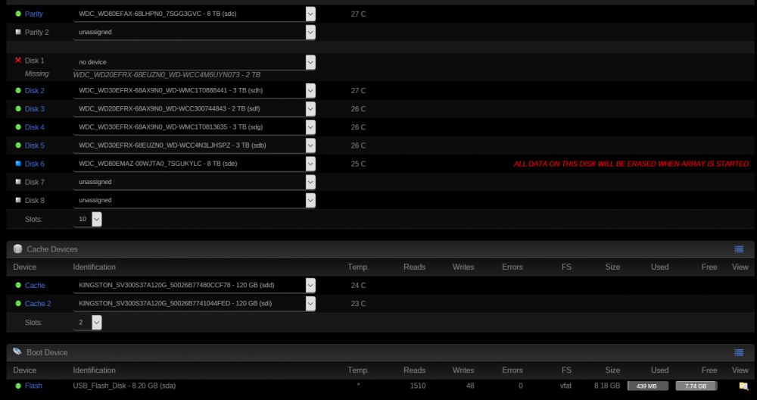The height and width of the screenshot is (400, 757).
Task: Click the green status icon for Disk 4
Action: tap(18, 127)
